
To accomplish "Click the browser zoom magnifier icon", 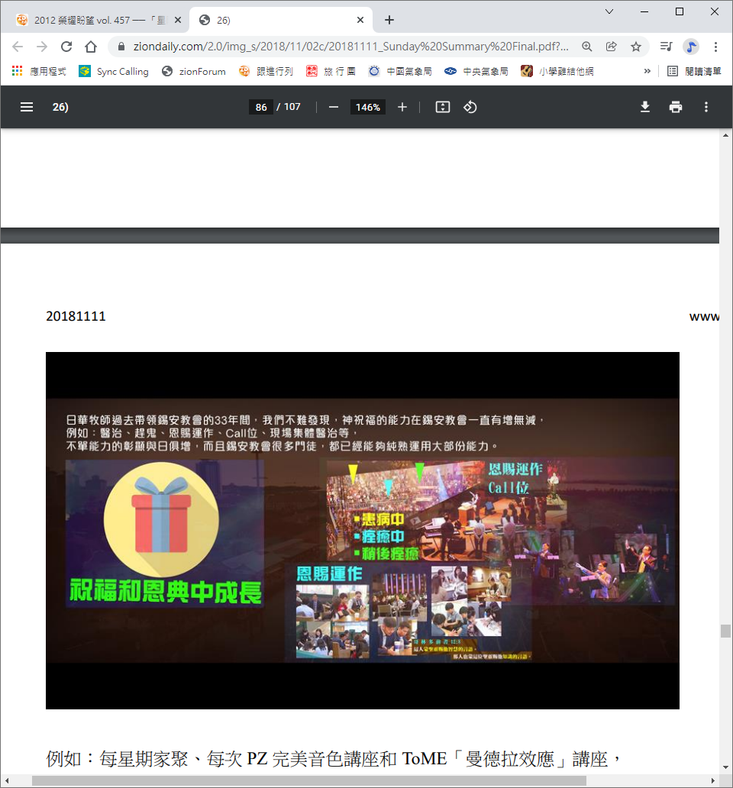I will pyautogui.click(x=587, y=47).
